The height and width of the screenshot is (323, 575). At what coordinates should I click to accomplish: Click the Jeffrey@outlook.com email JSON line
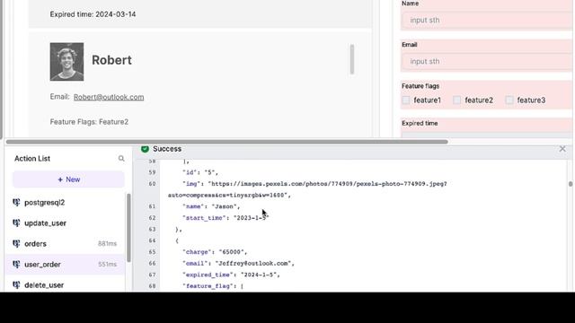(x=238, y=263)
